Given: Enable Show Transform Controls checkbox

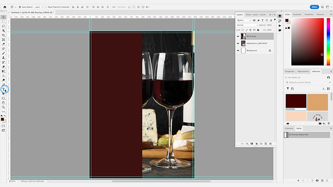Looking at the screenshot, I should (x=46, y=7).
